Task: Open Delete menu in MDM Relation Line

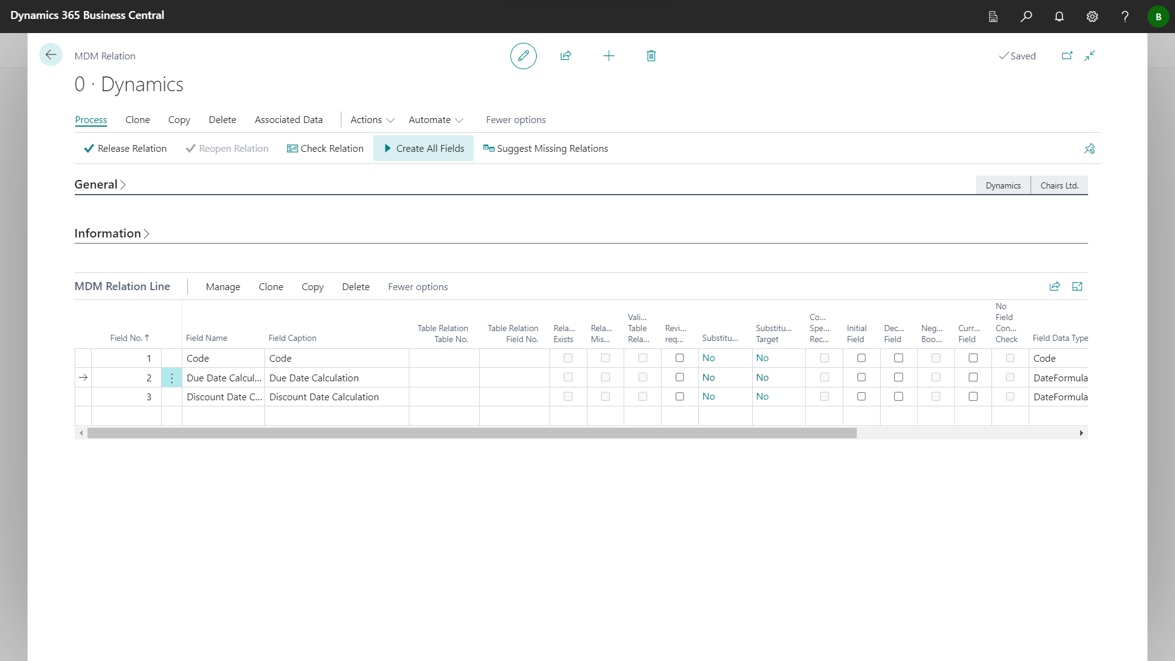Action: tap(356, 287)
